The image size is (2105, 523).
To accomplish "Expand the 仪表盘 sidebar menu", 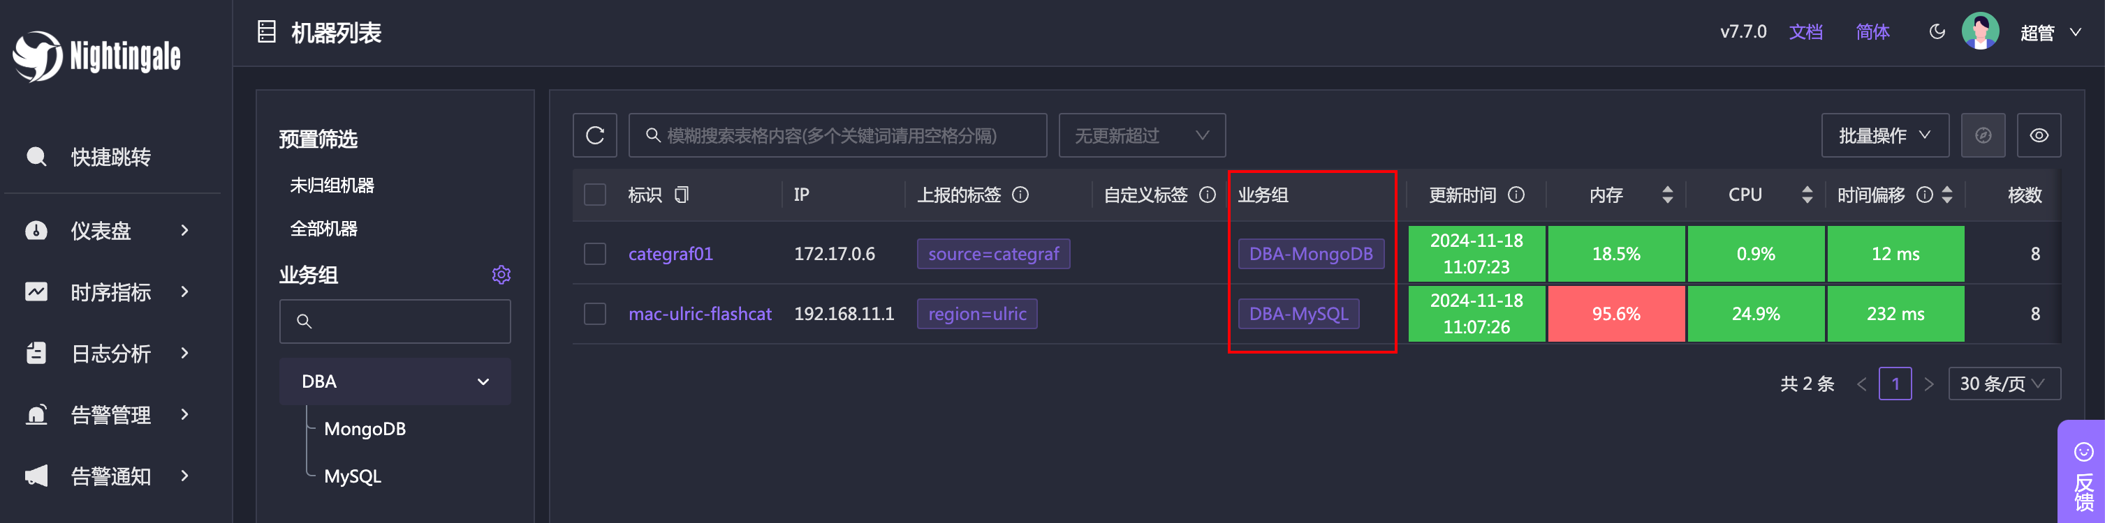I will click(x=112, y=231).
